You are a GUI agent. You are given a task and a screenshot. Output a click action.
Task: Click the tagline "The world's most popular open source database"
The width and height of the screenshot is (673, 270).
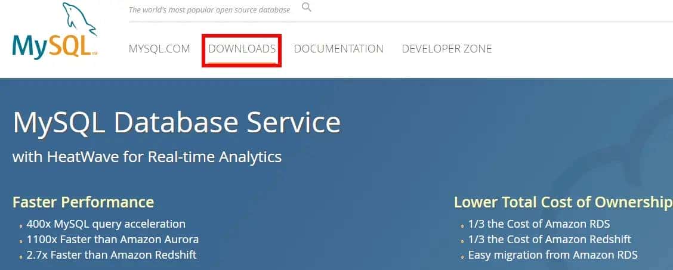click(x=209, y=10)
